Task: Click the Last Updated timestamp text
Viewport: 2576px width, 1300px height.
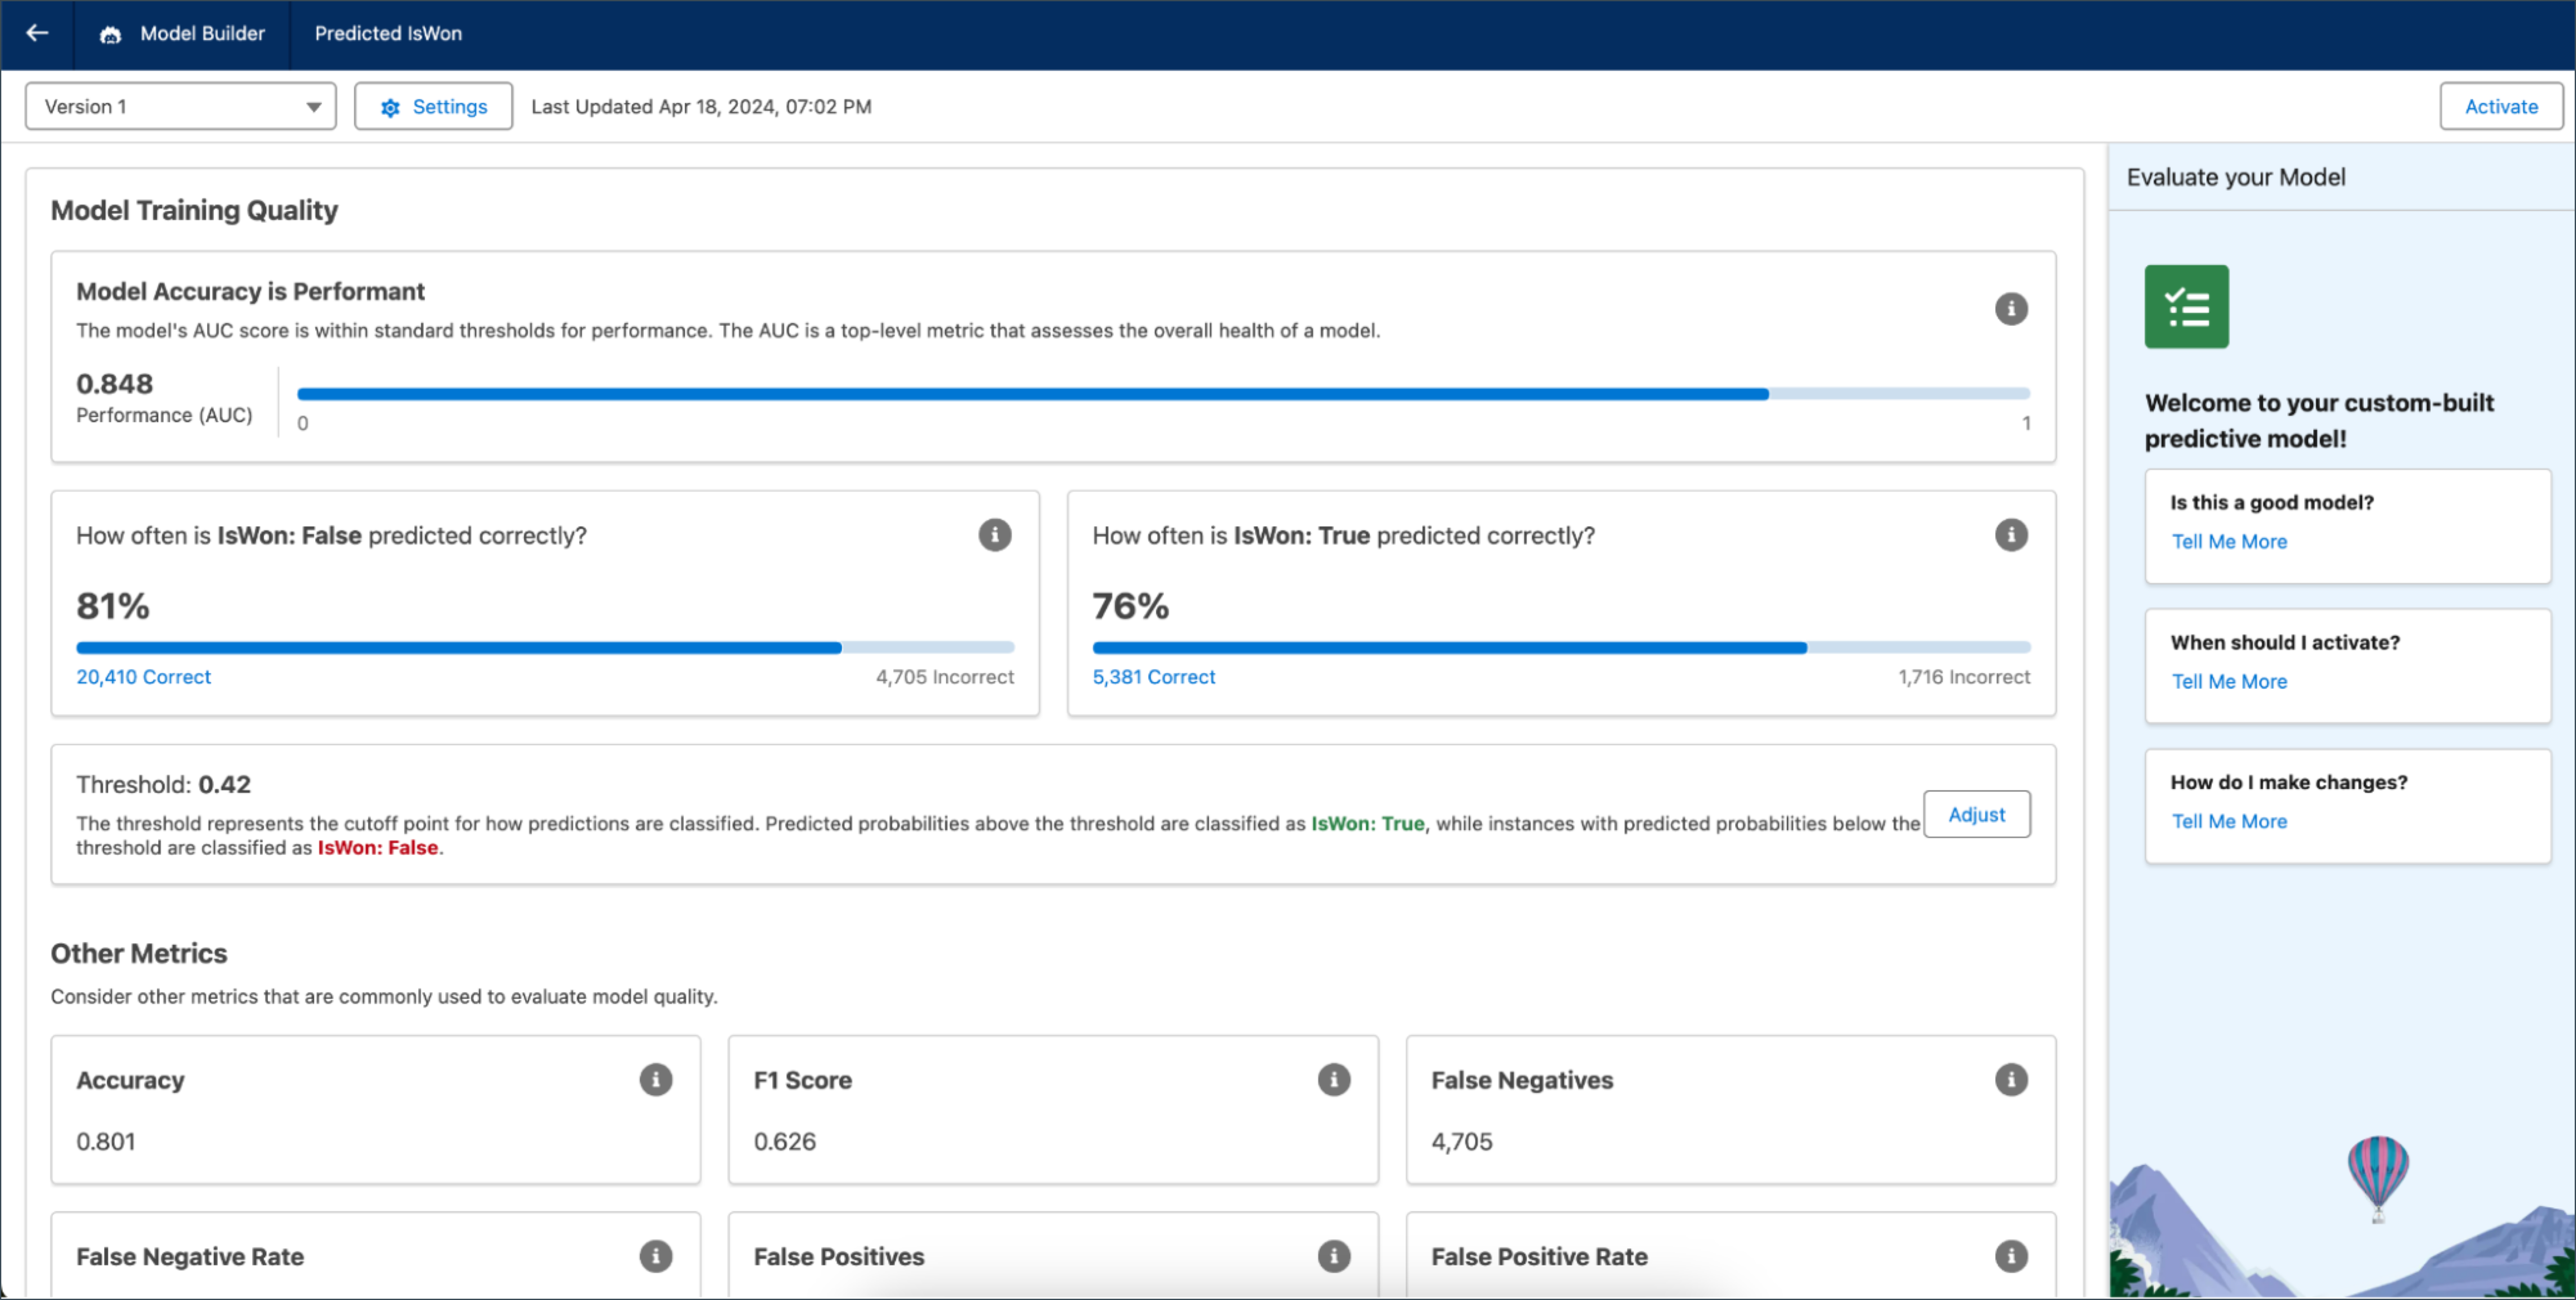Action: click(x=701, y=106)
